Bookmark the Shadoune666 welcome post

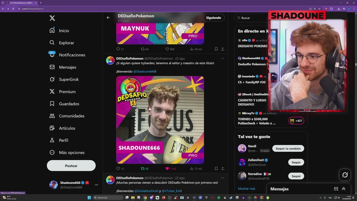(x=216, y=169)
